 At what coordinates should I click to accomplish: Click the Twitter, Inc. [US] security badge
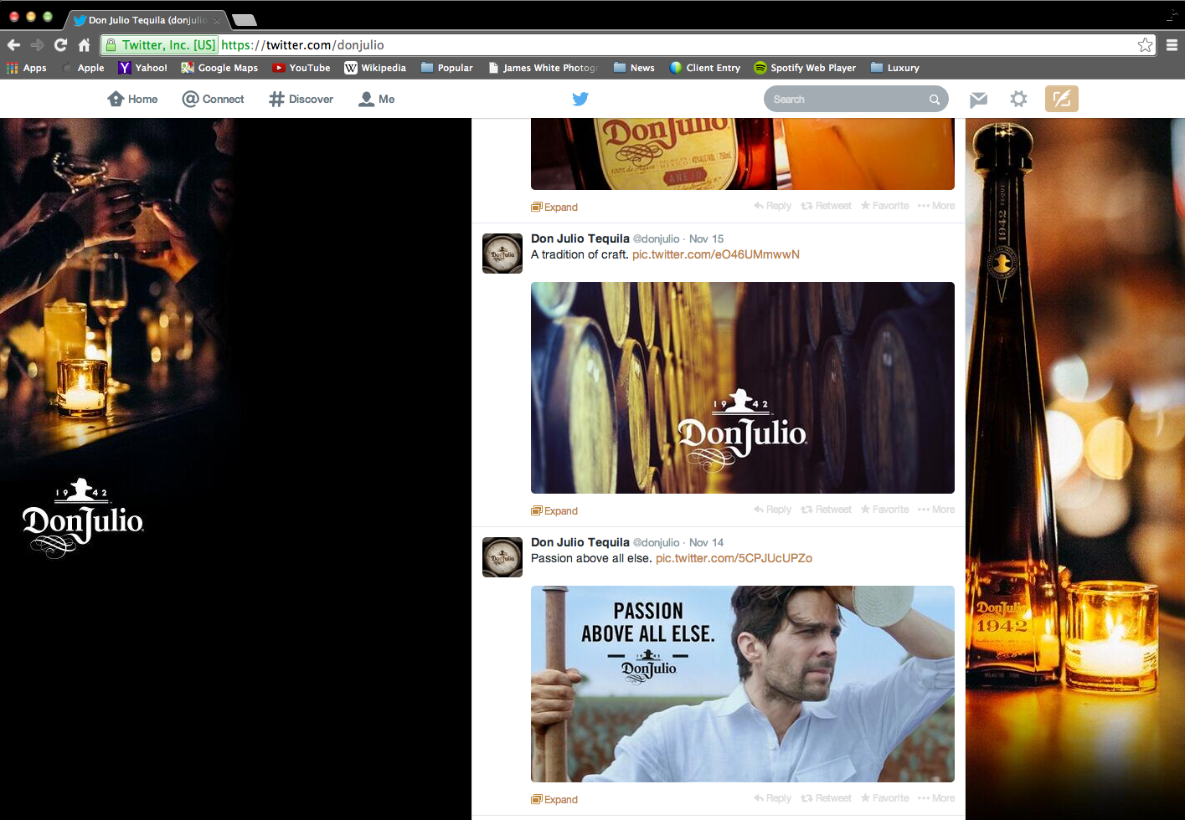click(x=162, y=45)
